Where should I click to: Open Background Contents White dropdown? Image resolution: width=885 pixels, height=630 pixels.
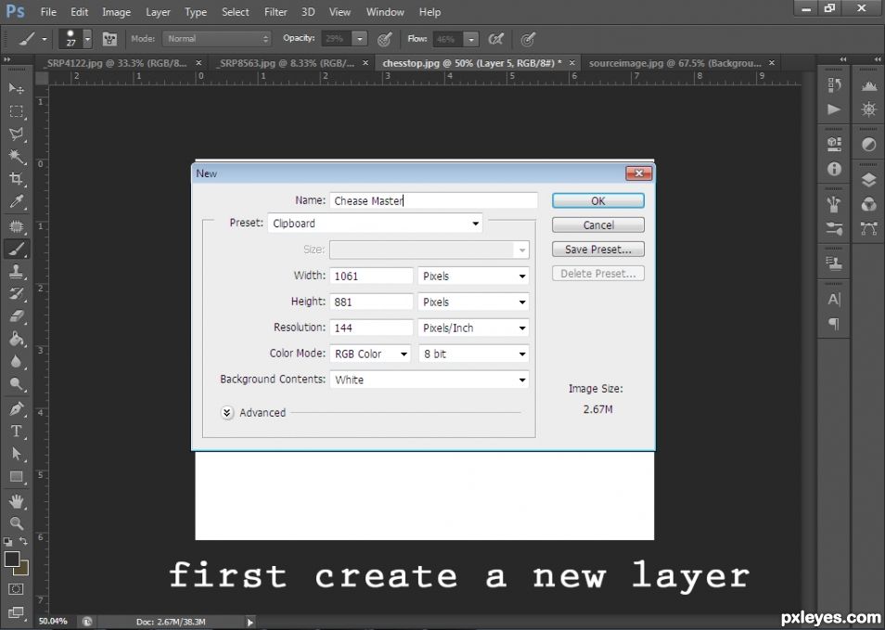pyautogui.click(x=429, y=379)
